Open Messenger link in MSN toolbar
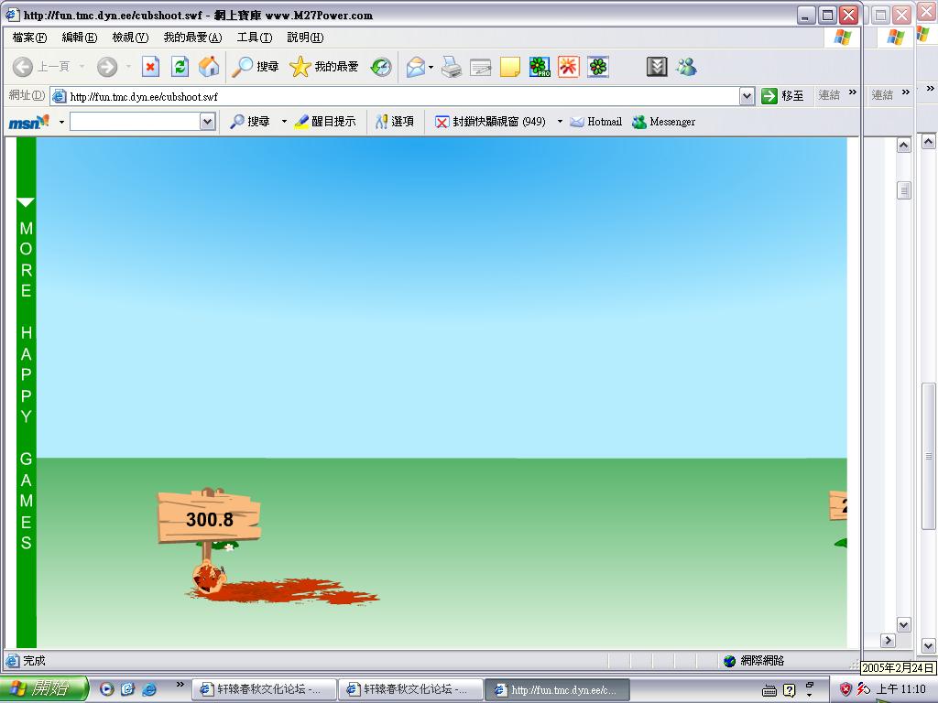 click(x=664, y=122)
